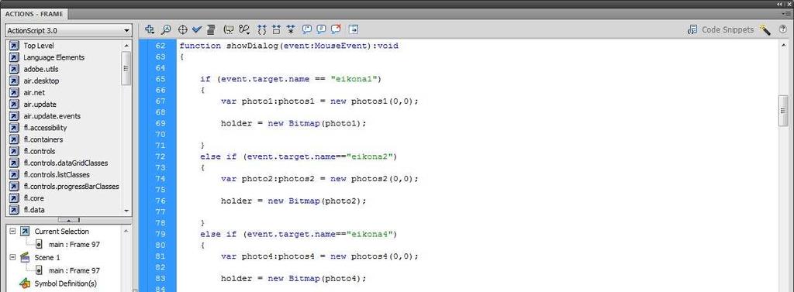Select main : Frame 97 under Current Selection
Viewport: 794px width, 292px height.
coord(74,245)
